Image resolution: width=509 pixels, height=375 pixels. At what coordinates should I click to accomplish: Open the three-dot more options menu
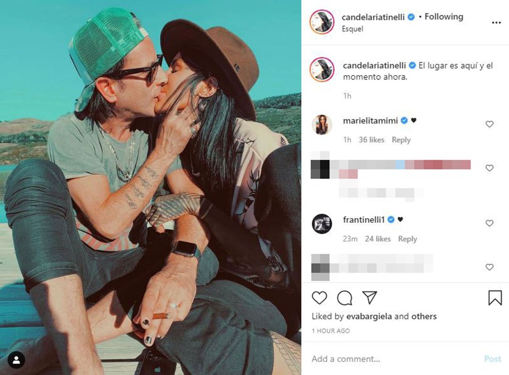click(496, 23)
